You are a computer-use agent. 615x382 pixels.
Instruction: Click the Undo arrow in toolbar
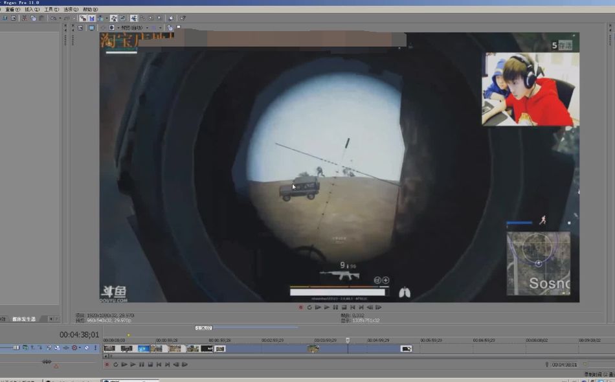coord(53,18)
